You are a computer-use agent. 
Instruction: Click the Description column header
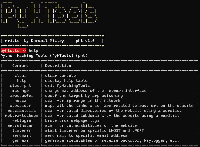click(x=58, y=66)
